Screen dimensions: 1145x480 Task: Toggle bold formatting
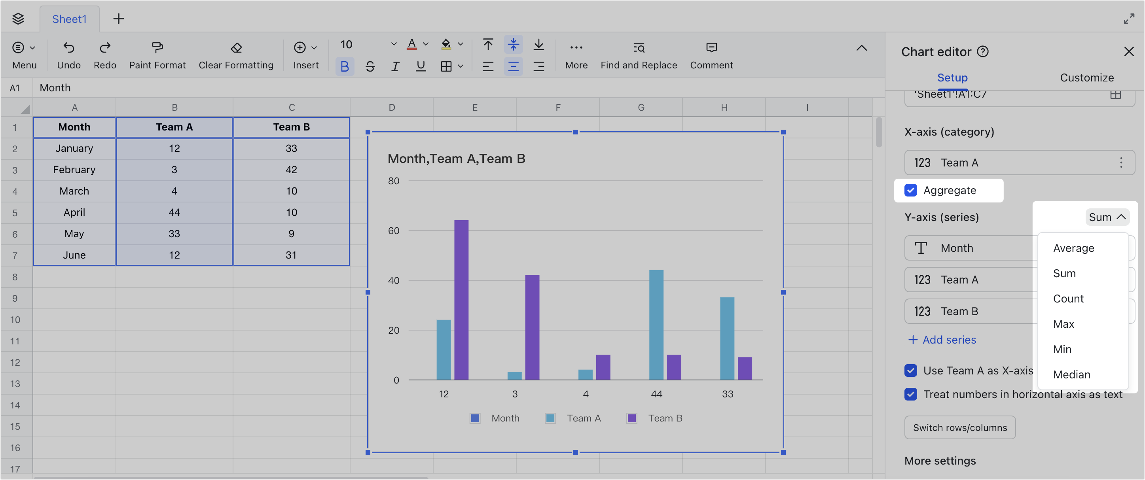(345, 66)
